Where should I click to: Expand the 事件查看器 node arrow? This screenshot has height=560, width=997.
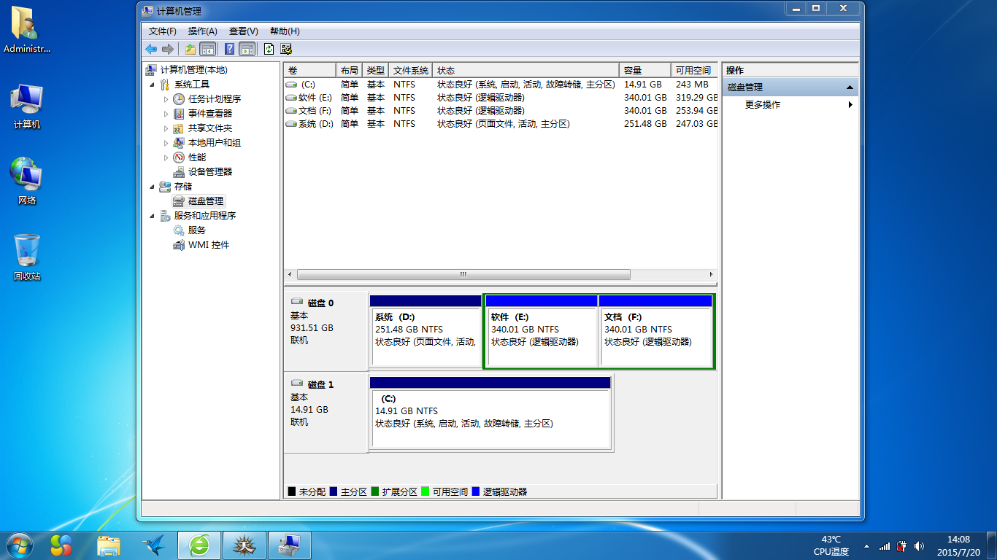click(x=166, y=114)
